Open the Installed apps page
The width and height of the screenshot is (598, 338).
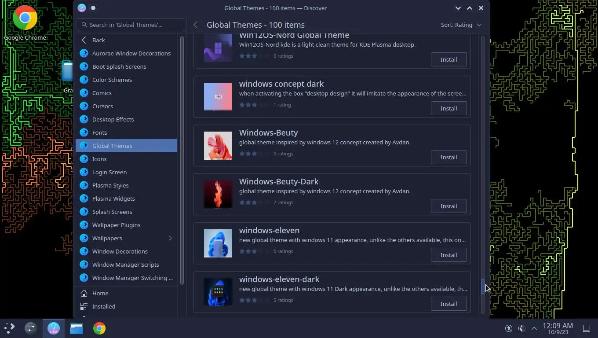click(x=127, y=306)
